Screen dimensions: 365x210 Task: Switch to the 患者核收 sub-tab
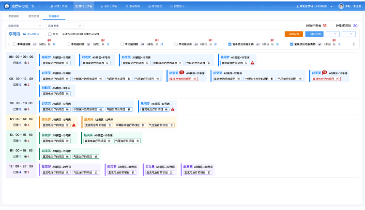(x=14, y=16)
